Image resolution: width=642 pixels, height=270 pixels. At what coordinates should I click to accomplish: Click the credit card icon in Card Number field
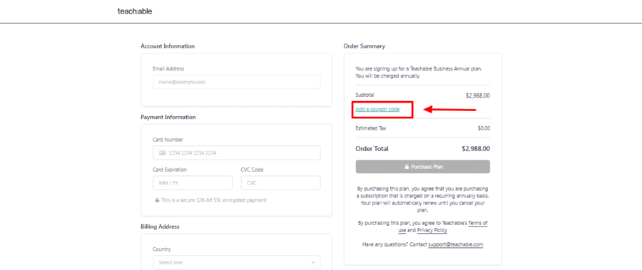point(162,153)
